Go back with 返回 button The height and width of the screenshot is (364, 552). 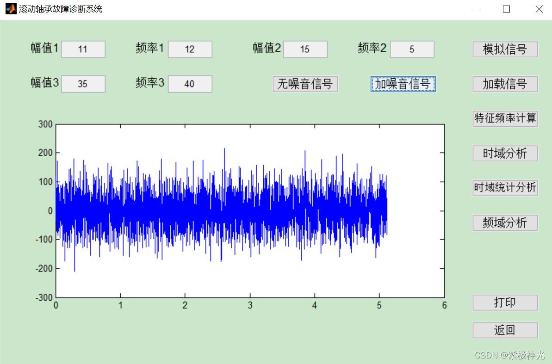[505, 331]
